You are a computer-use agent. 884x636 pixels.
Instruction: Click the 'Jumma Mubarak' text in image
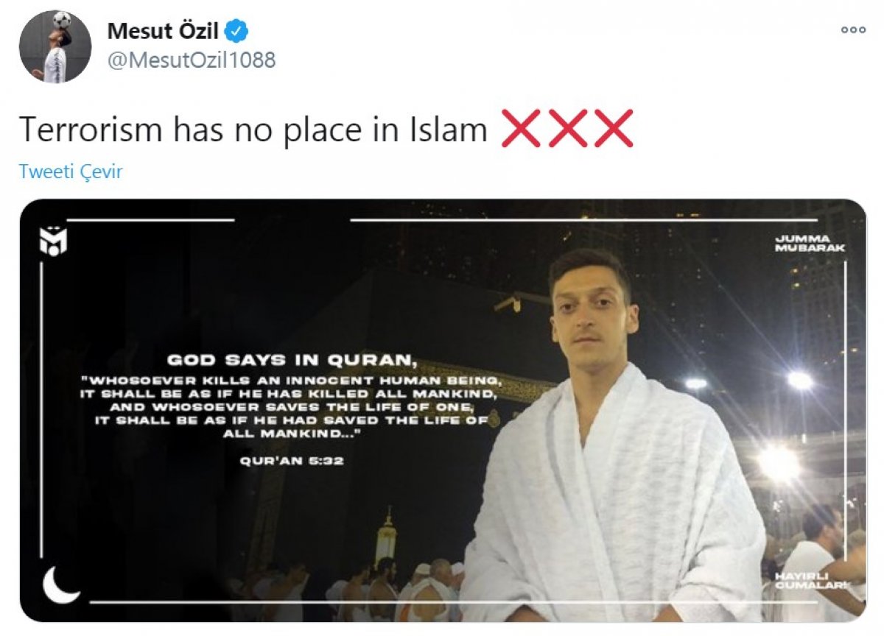[x=810, y=244]
